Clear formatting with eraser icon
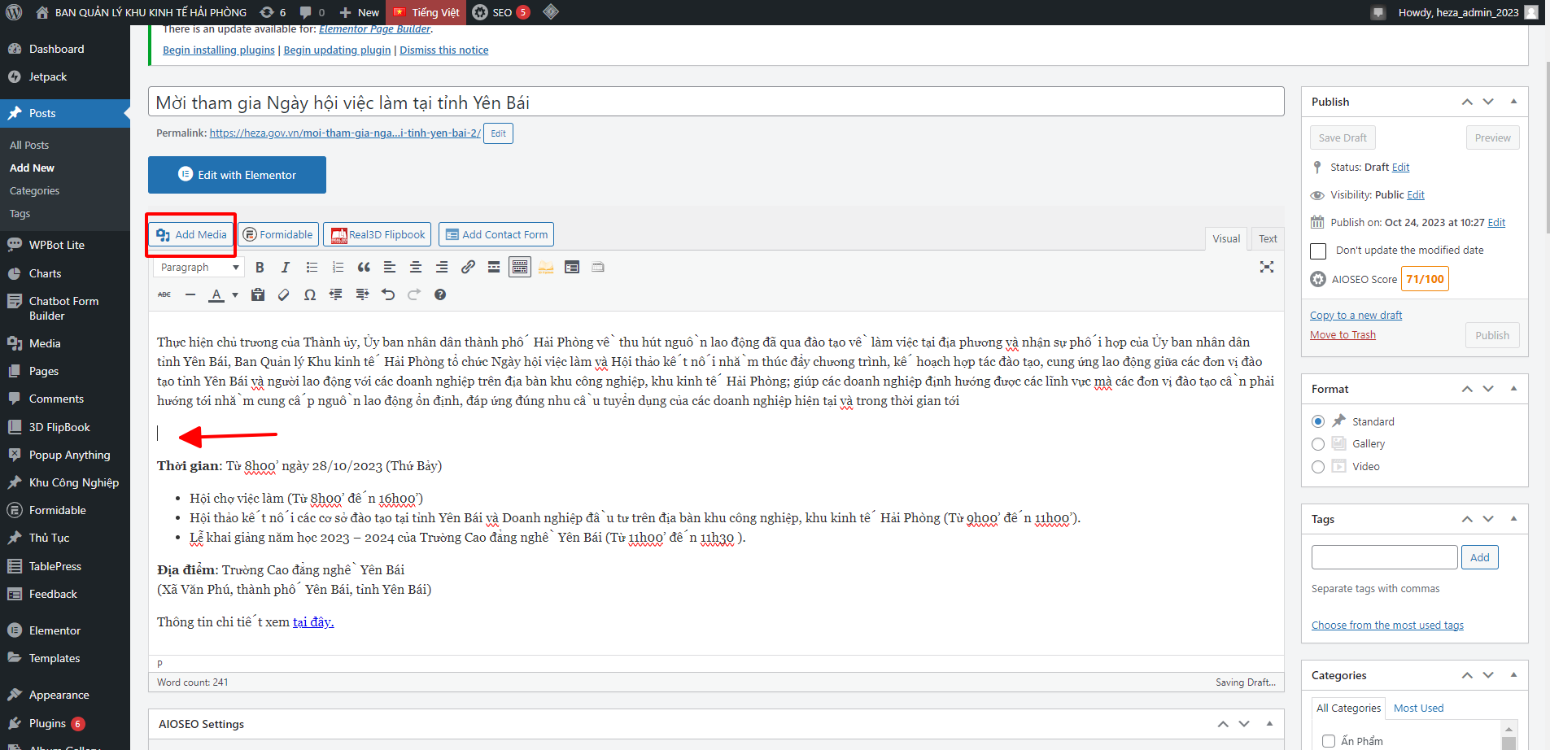The width and height of the screenshot is (1550, 750). point(284,295)
